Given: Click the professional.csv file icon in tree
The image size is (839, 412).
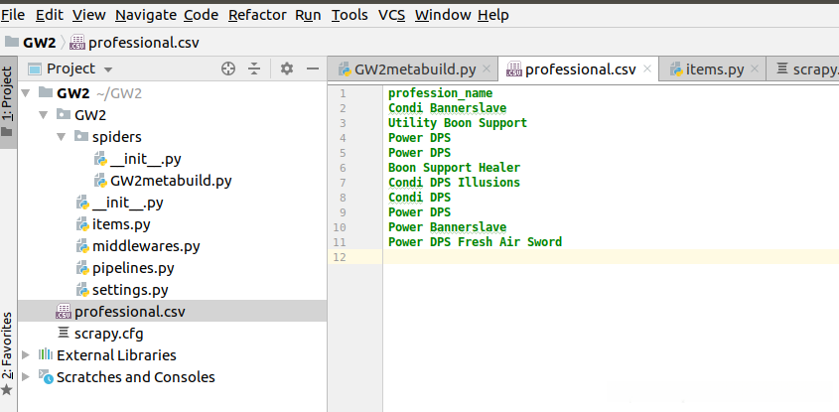Looking at the screenshot, I should [x=64, y=312].
